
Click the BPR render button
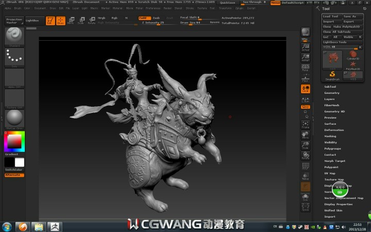point(306,32)
